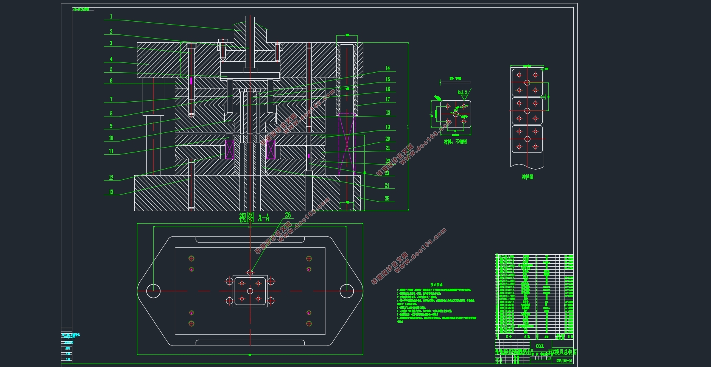Click part callout number 9
711x367 pixels.
coord(111,126)
